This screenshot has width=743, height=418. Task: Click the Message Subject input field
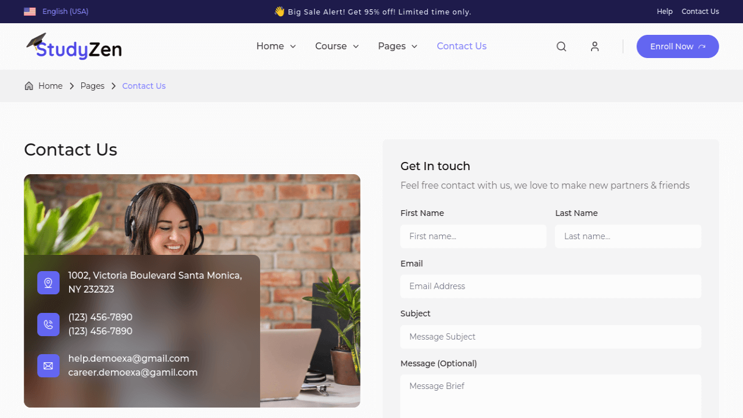pyautogui.click(x=551, y=337)
